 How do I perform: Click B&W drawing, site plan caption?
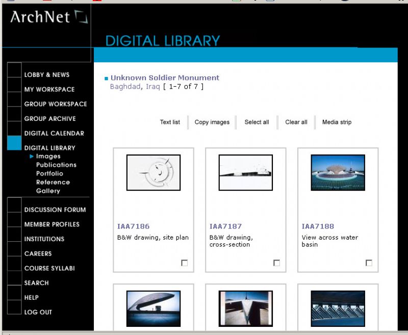pyautogui.click(x=153, y=238)
